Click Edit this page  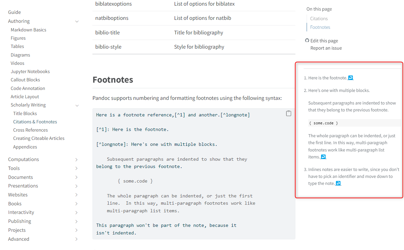pos(324,40)
